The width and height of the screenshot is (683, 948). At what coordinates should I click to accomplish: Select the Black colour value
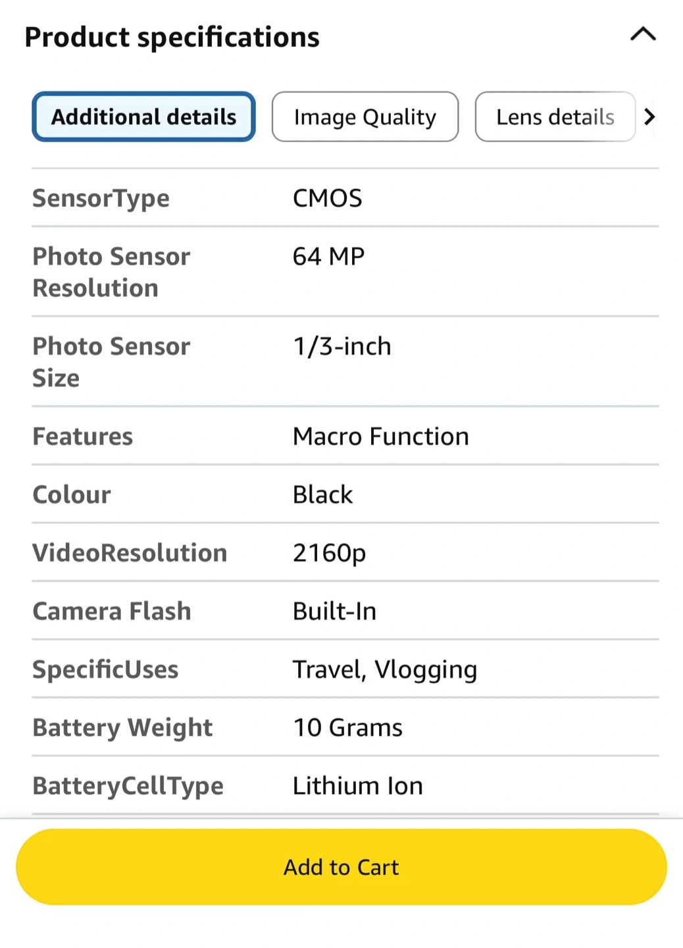(322, 494)
